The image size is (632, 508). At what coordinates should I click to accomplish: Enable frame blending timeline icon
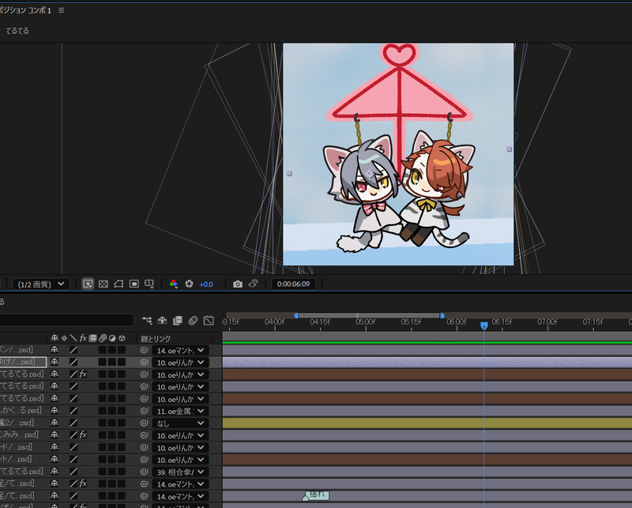coord(177,321)
